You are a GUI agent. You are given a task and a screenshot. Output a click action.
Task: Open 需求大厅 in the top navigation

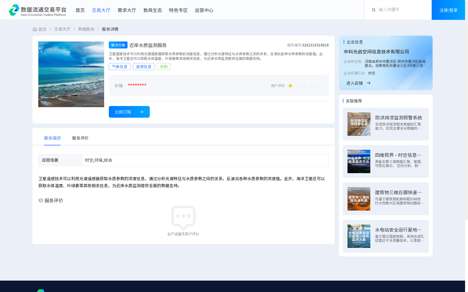point(127,10)
